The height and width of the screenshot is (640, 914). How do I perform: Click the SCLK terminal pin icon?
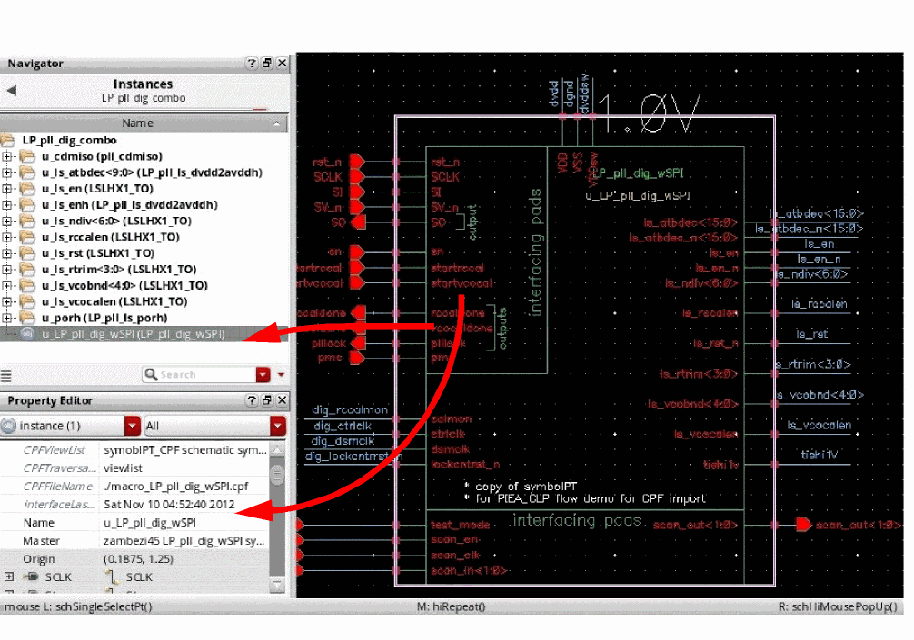tap(32, 577)
